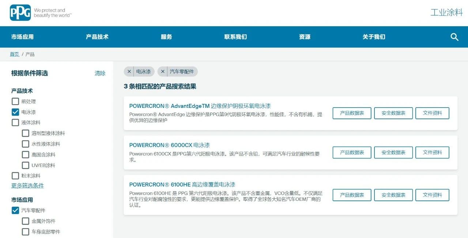The width and height of the screenshot is (468, 238).
Task: Open the 联系我们 navigation menu
Action: pyautogui.click(x=235, y=37)
